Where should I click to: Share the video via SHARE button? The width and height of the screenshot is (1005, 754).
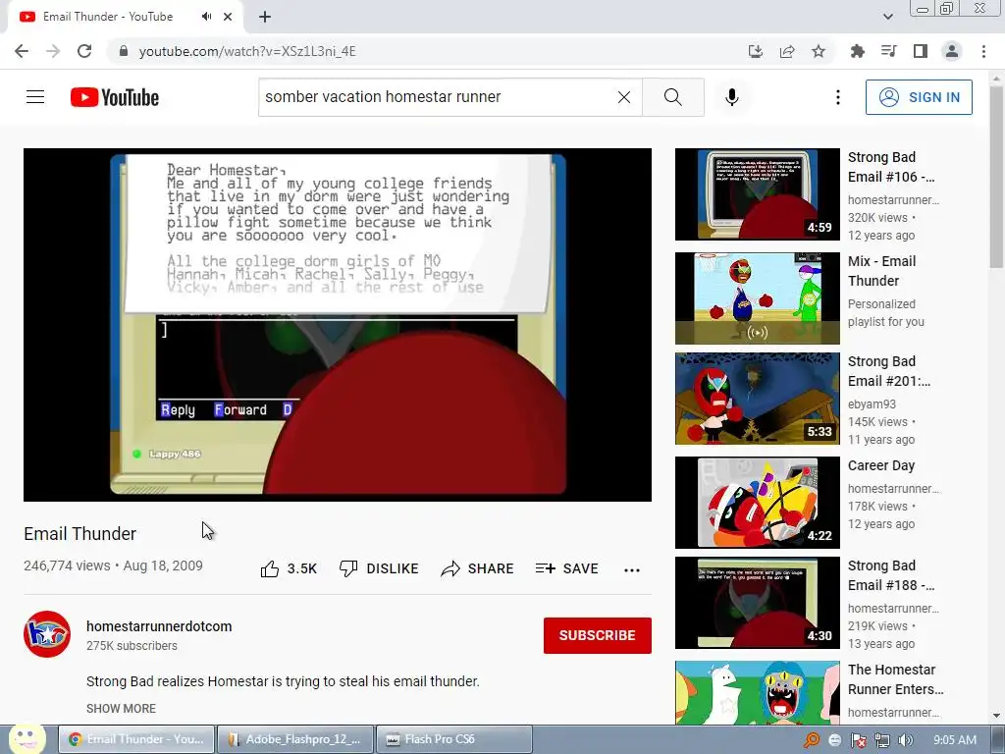click(x=478, y=568)
